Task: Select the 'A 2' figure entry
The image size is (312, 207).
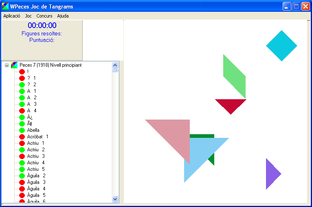Action: click(x=32, y=98)
